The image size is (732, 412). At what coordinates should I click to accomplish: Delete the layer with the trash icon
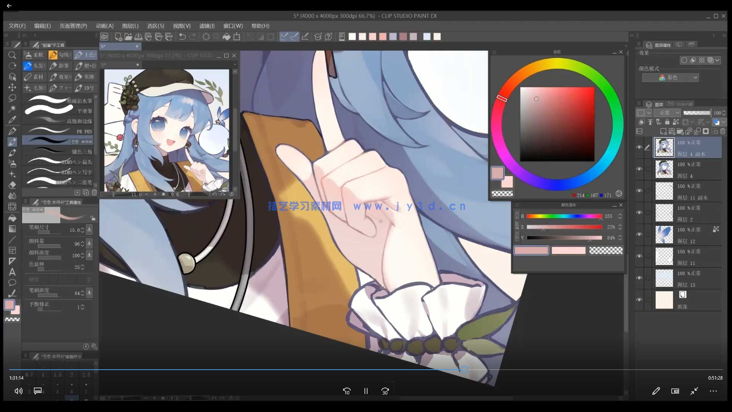(x=722, y=132)
